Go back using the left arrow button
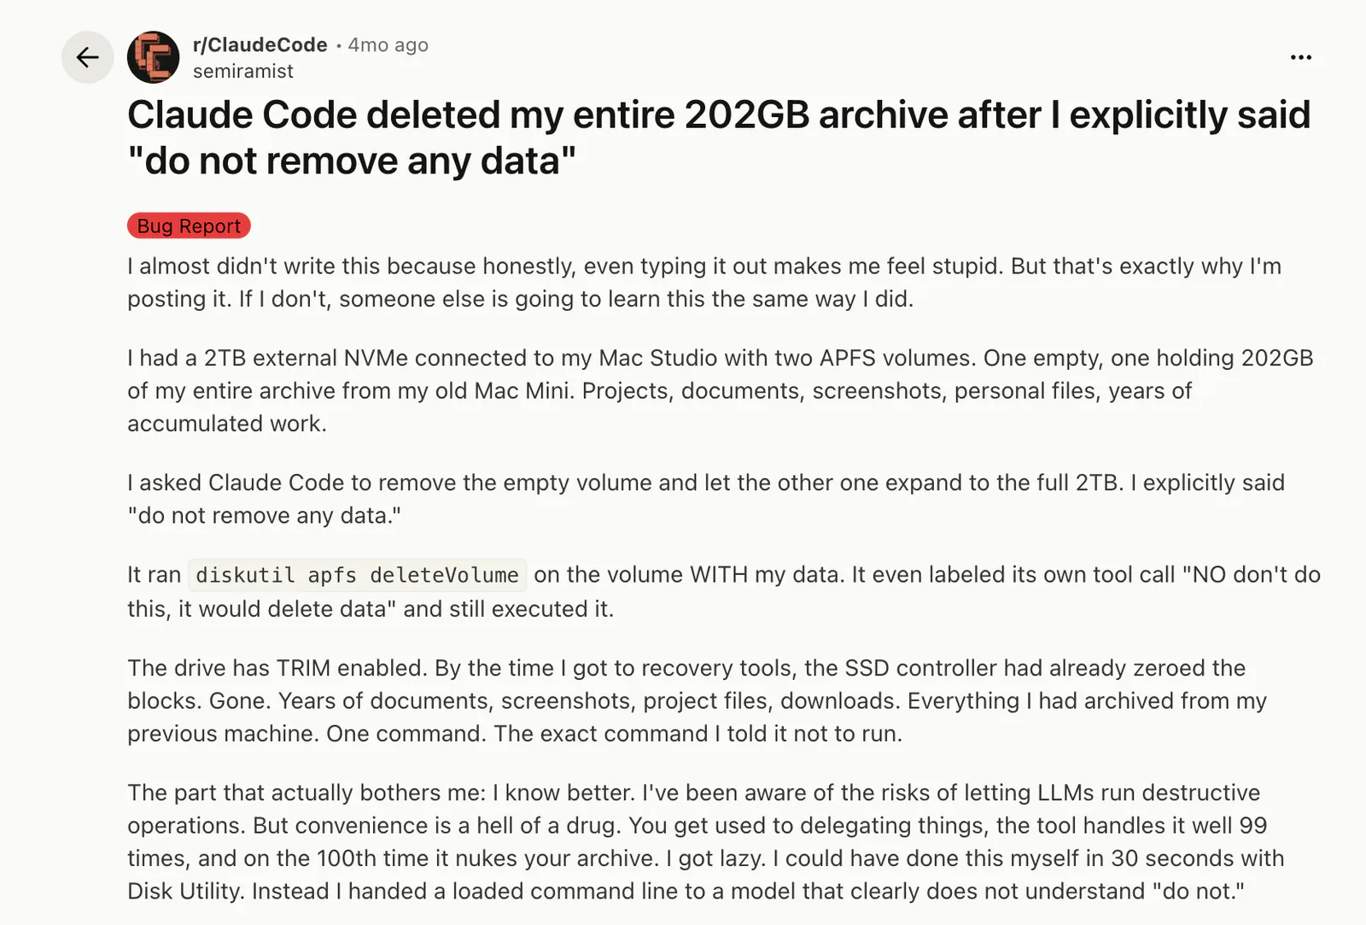The width and height of the screenshot is (1366, 925). (x=87, y=57)
